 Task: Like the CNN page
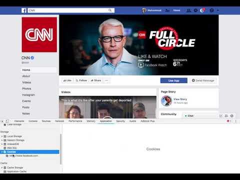pos(67,80)
